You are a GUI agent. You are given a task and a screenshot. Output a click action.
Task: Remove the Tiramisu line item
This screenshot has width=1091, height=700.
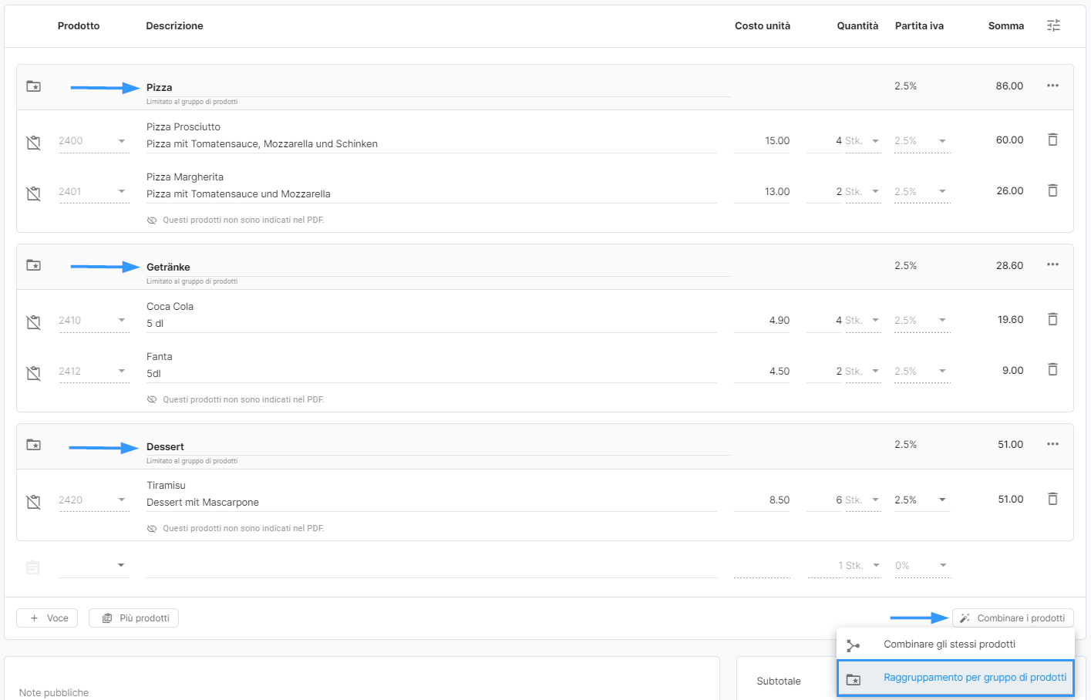click(1052, 499)
